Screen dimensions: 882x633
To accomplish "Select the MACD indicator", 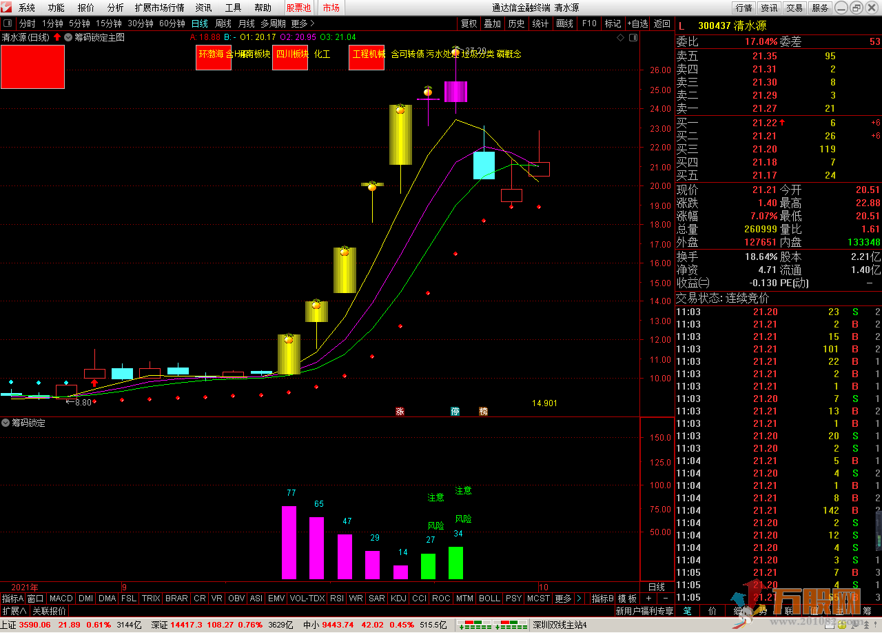I will coord(61,599).
